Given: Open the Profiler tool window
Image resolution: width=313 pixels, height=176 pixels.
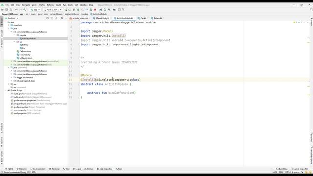Looking at the screenshot, I should tap(89, 169).
